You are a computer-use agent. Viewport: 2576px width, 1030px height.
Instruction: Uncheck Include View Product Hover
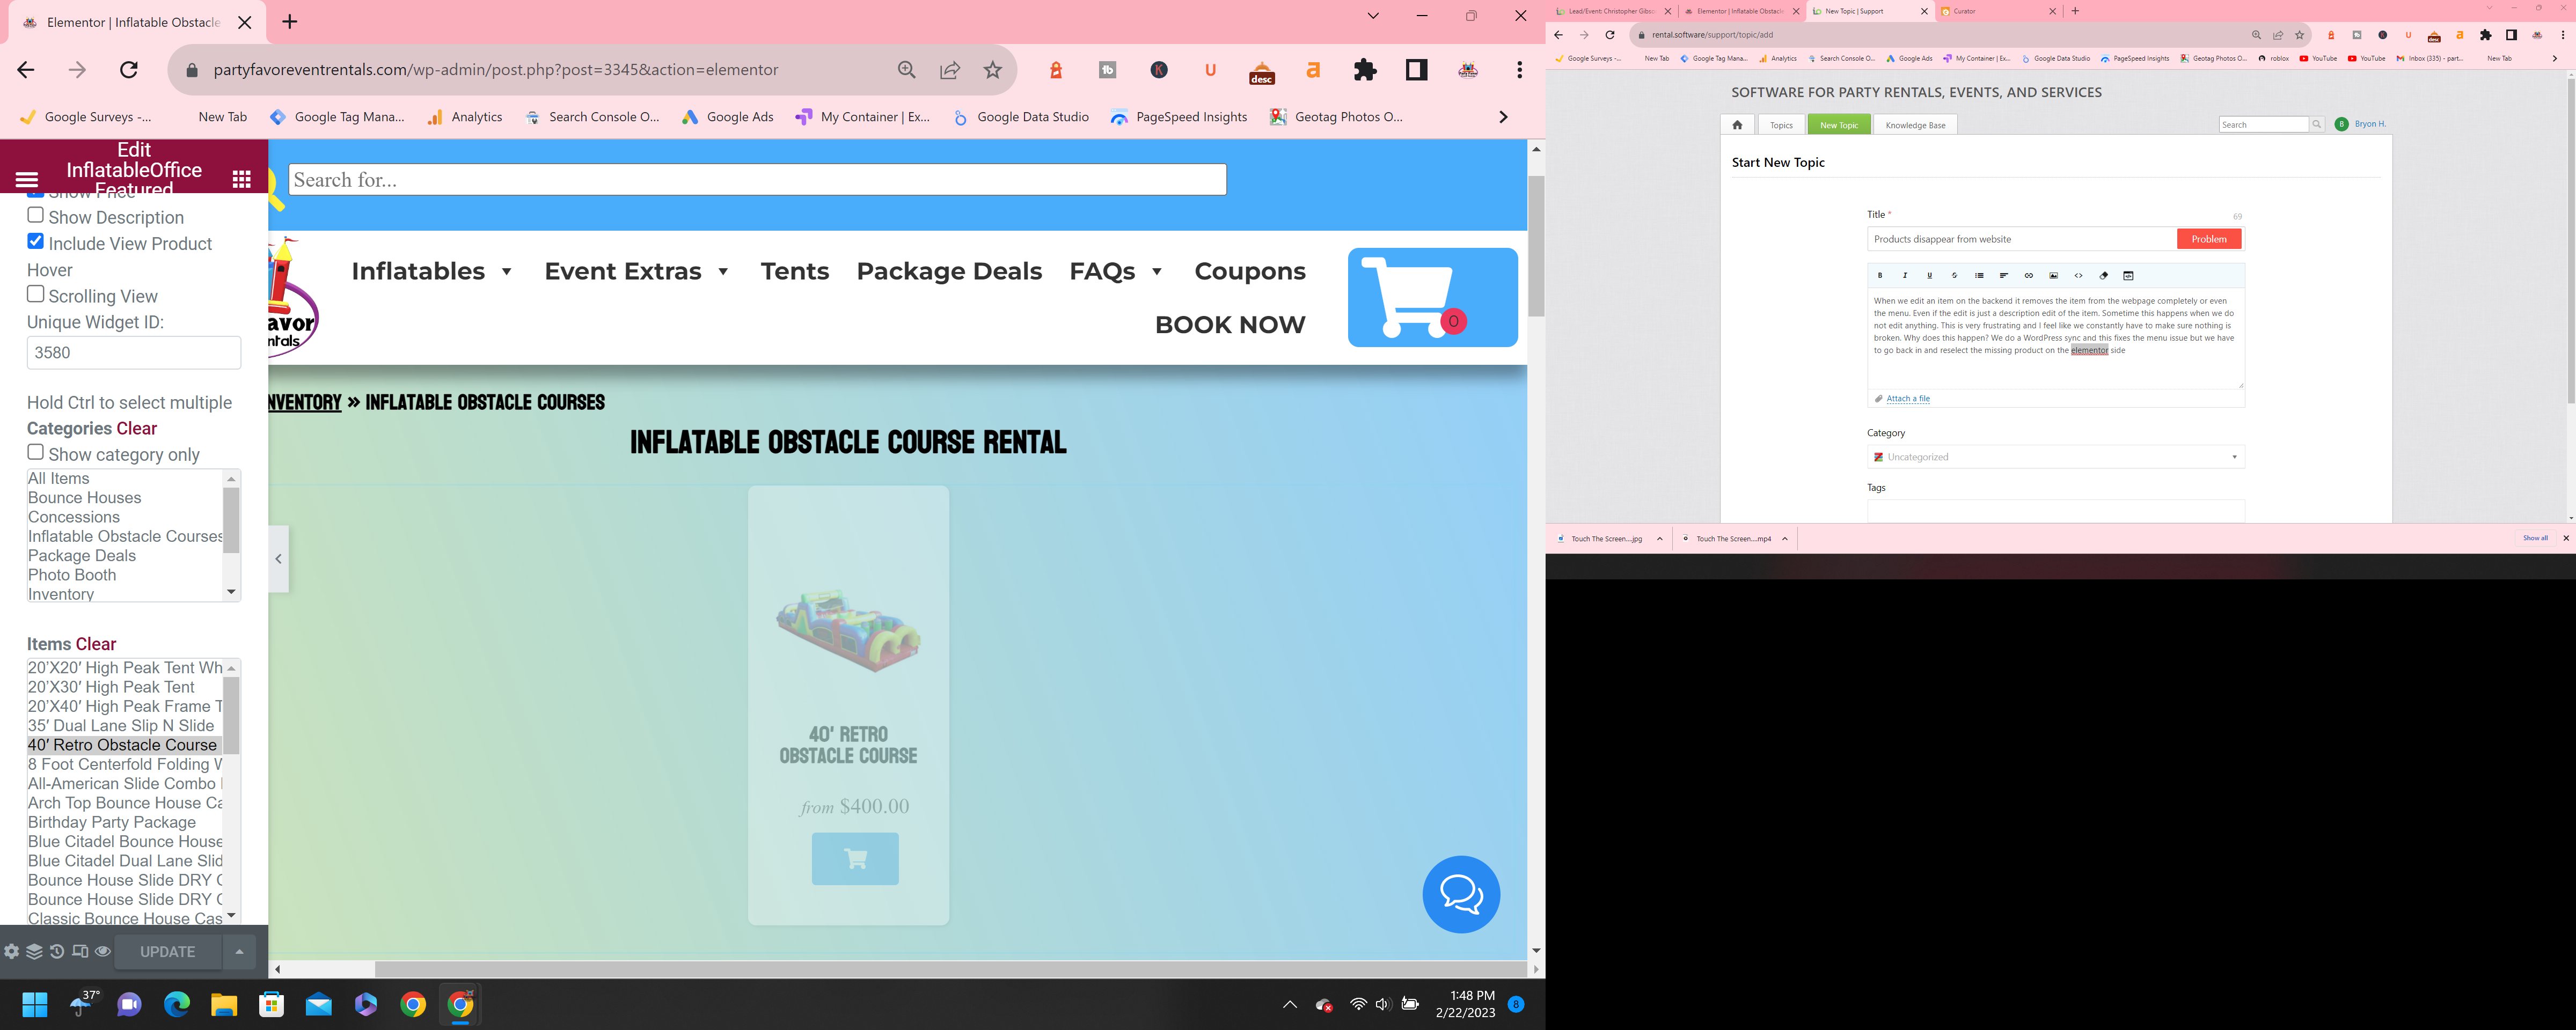(36, 241)
